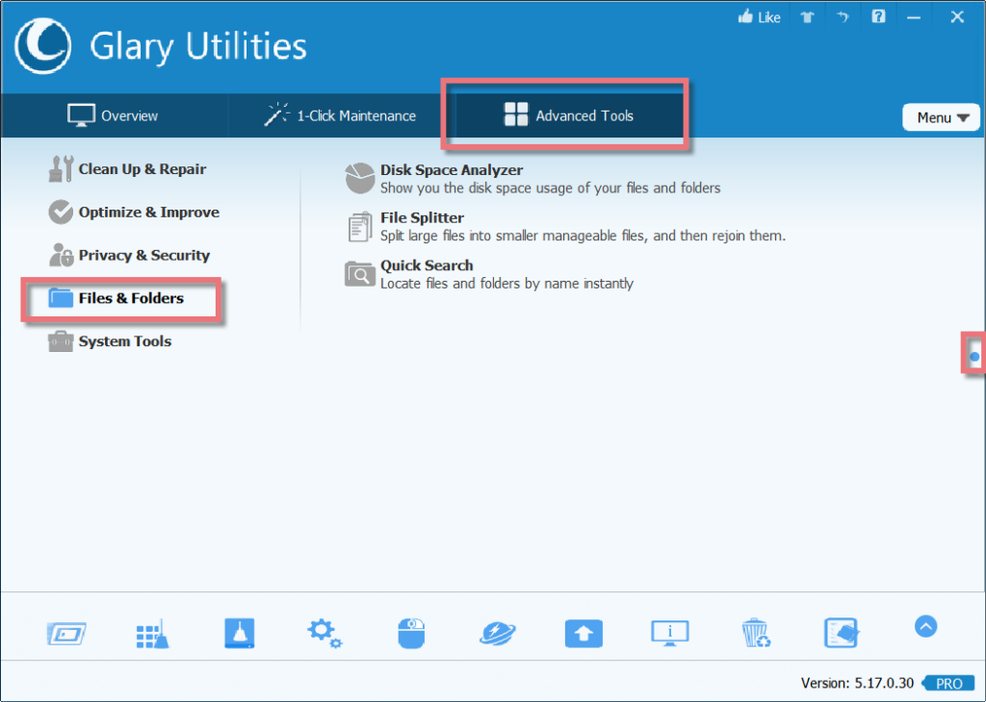Launch Disk Cleaner using the brush icon
The height and width of the screenshot is (702, 986).
(152, 633)
